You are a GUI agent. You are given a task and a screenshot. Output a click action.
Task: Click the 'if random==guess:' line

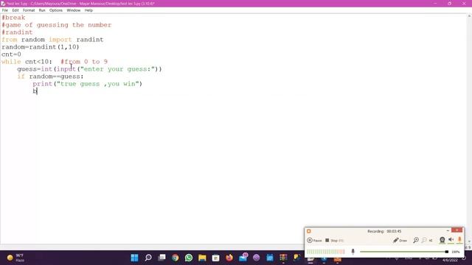click(x=50, y=77)
